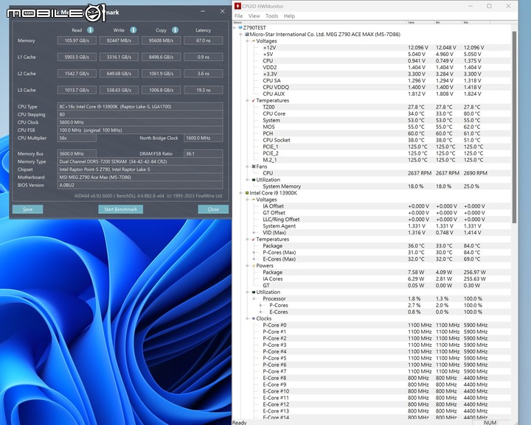
Task: Open the Tools menu in HWMonitor
Action: (x=271, y=16)
